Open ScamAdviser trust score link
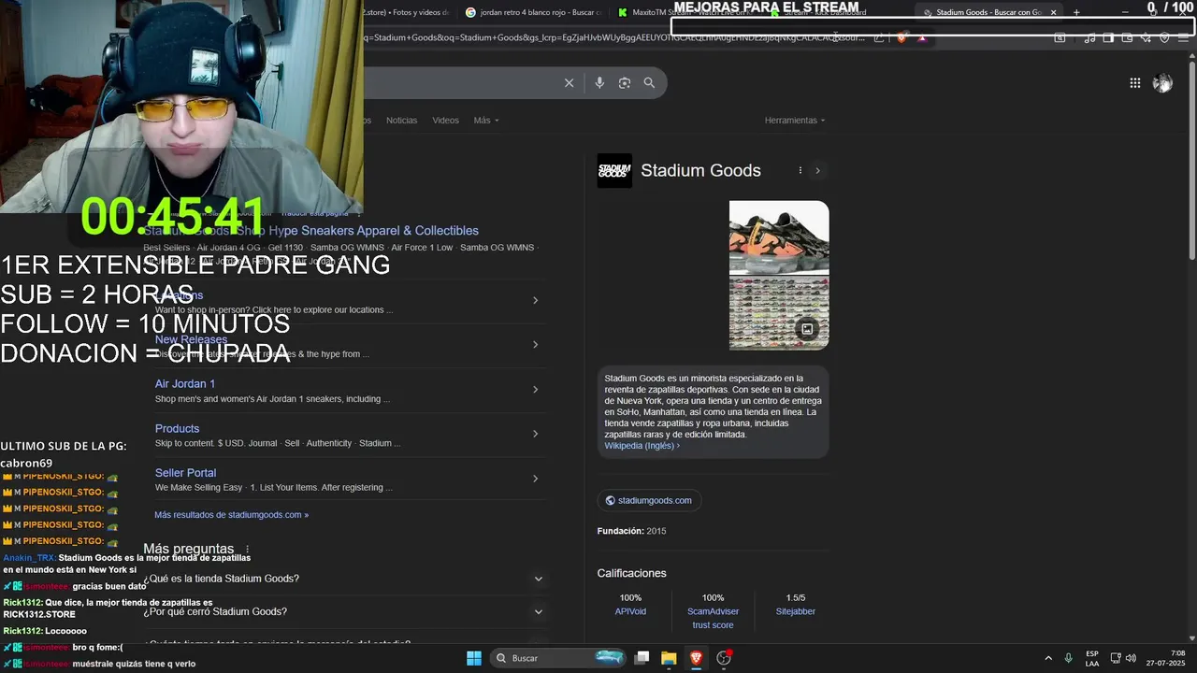Image resolution: width=1197 pixels, height=673 pixels. pyautogui.click(x=713, y=618)
